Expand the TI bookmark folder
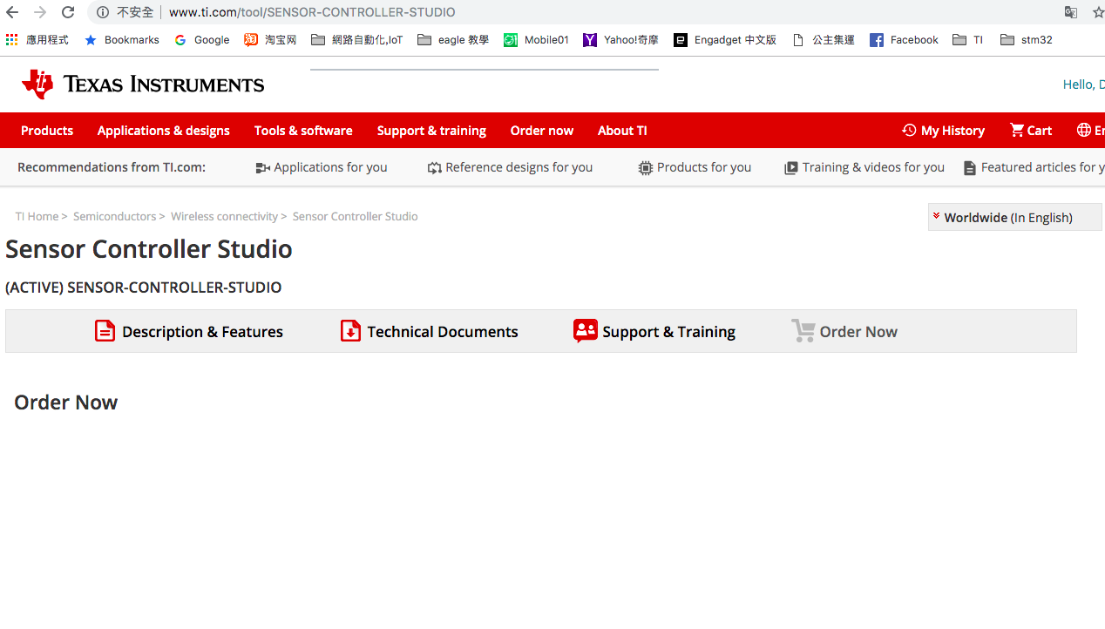 point(967,40)
